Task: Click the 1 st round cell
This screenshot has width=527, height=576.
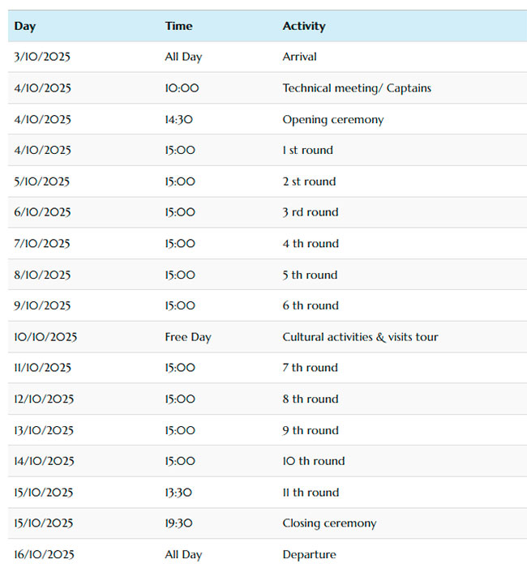Action: pos(307,150)
